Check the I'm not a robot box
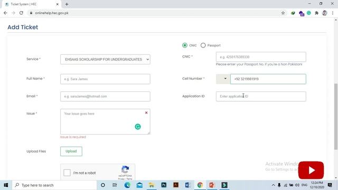Image resolution: width=338 pixels, height=190 pixels. click(x=67, y=173)
